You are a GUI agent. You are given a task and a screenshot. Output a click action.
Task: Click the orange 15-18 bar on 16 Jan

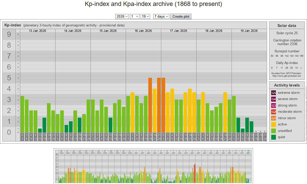point(150,105)
